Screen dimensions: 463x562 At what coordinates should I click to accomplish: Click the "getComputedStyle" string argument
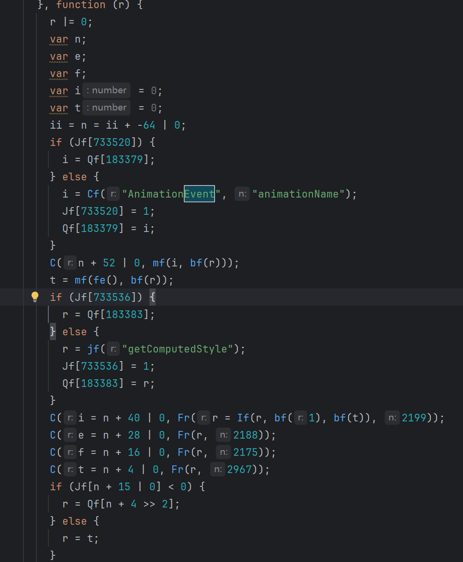pos(178,349)
